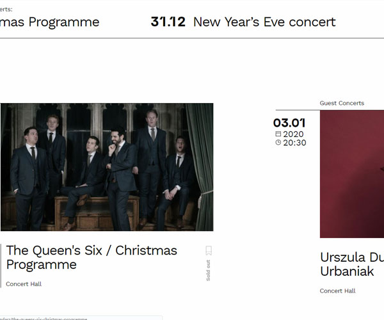Click the URL preview in the status bar

point(81,318)
